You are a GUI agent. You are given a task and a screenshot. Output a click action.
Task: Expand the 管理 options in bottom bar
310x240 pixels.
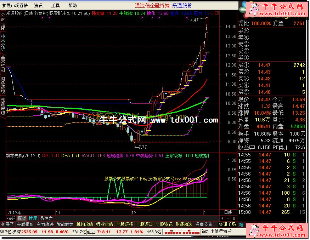pyautogui.click(x=33, y=218)
